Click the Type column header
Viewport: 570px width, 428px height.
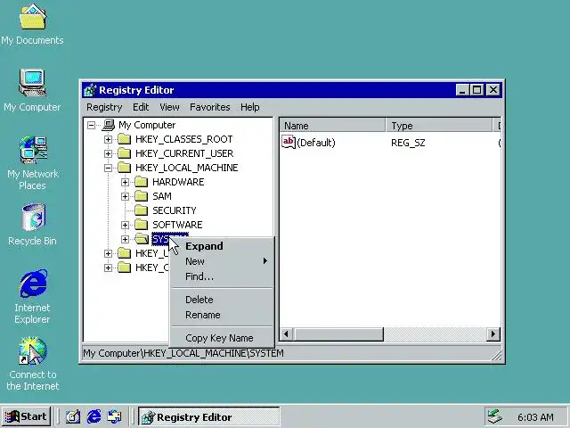coord(439,126)
